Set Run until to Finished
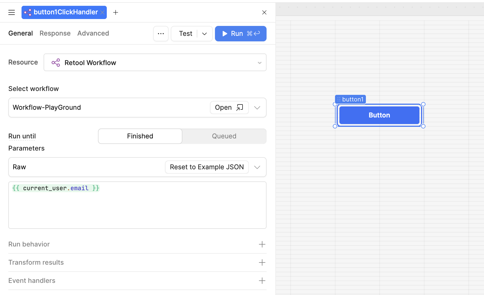The width and height of the screenshot is (484, 295). click(140, 136)
